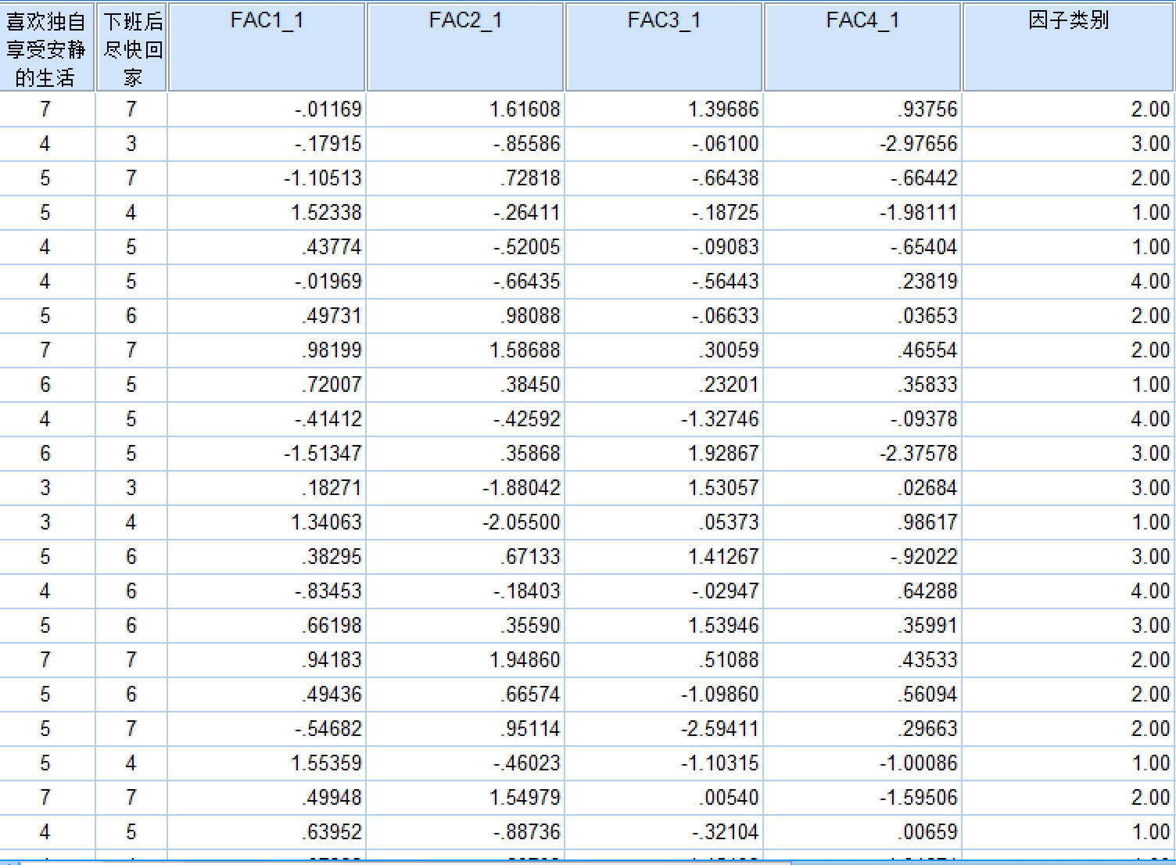
Task: Click cell value .64288
Action: click(x=927, y=591)
